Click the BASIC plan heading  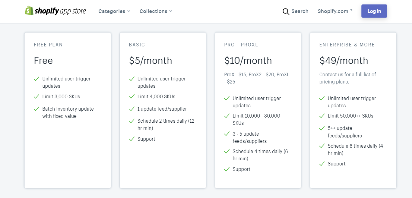[137, 45]
